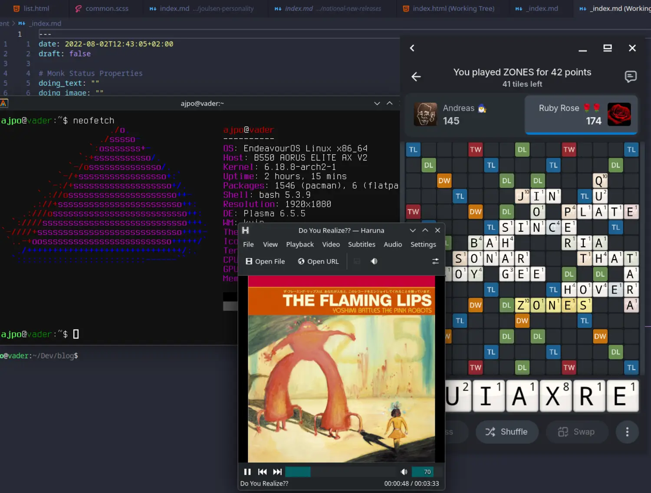
Task: Skip to next track in Haruna
Action: [x=277, y=472]
